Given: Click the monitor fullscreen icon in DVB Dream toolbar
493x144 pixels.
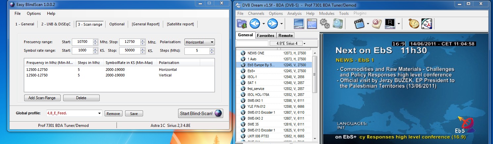Looking at the screenshot, I should (x=299, y=24).
